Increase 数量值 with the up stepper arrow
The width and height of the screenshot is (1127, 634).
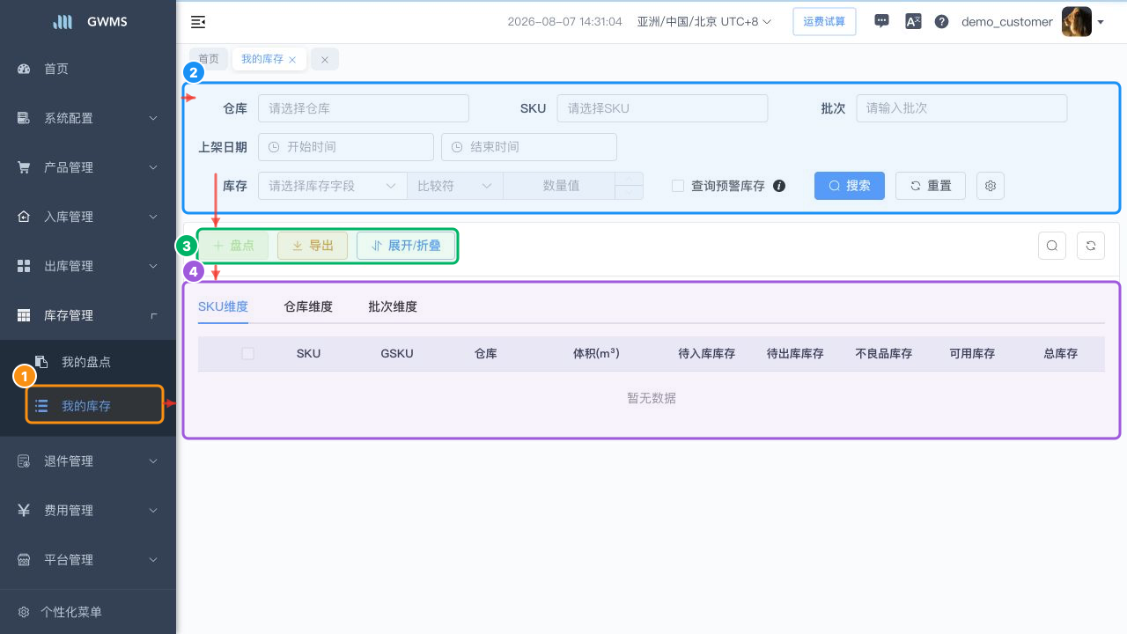pos(630,180)
